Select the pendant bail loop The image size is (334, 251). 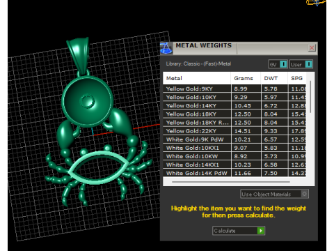tap(79, 56)
